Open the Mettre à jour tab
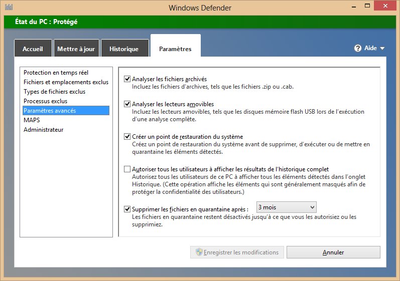Viewport: 400px width, 281px height. coord(75,49)
